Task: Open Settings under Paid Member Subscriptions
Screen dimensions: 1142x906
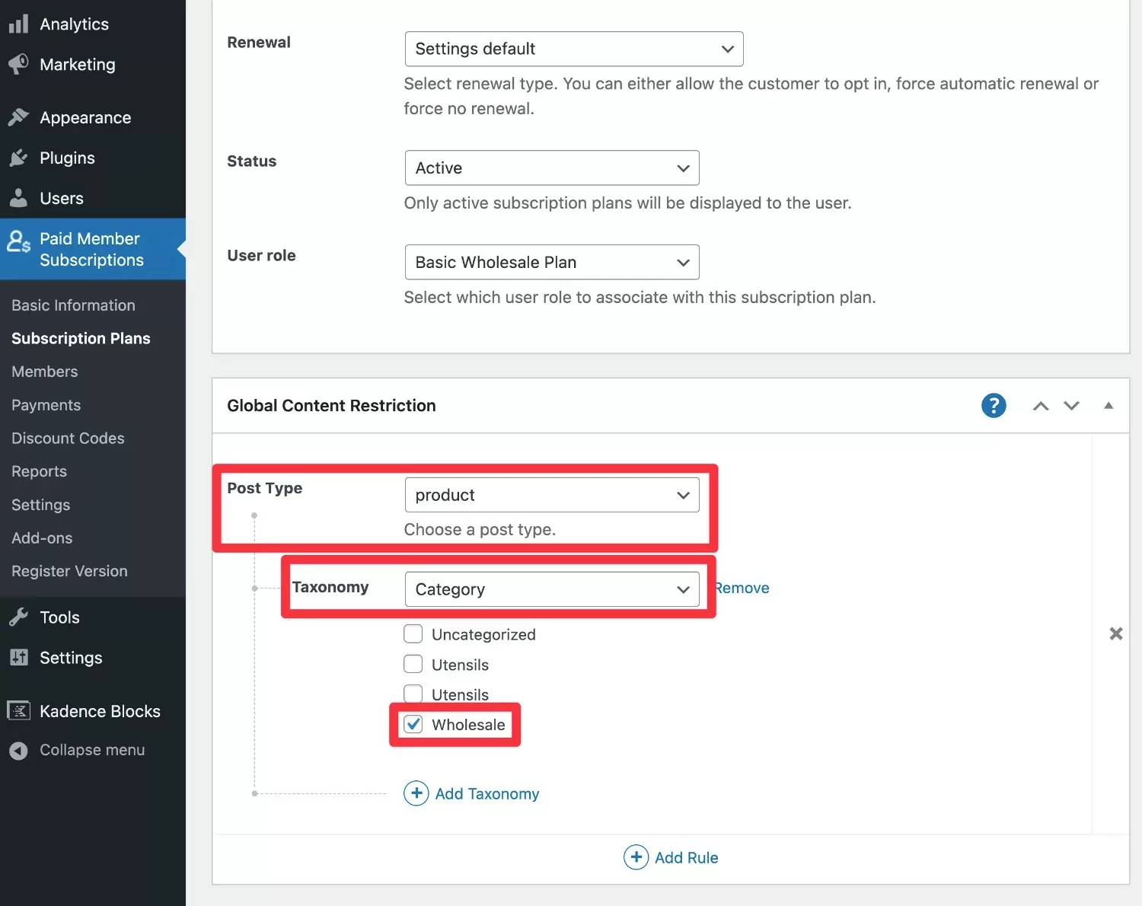Action: click(40, 505)
